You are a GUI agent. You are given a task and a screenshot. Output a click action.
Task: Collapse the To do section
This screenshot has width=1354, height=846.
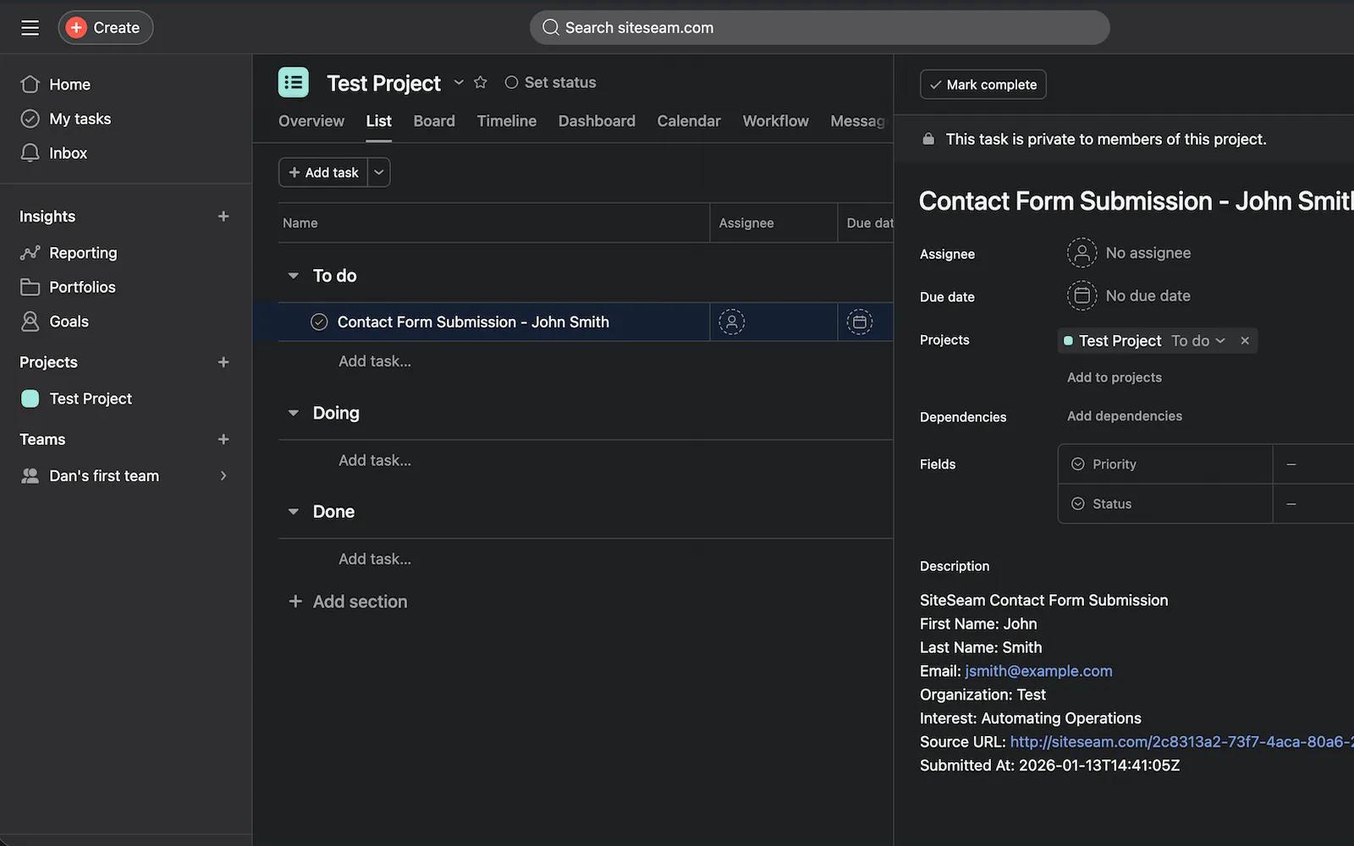[294, 276]
